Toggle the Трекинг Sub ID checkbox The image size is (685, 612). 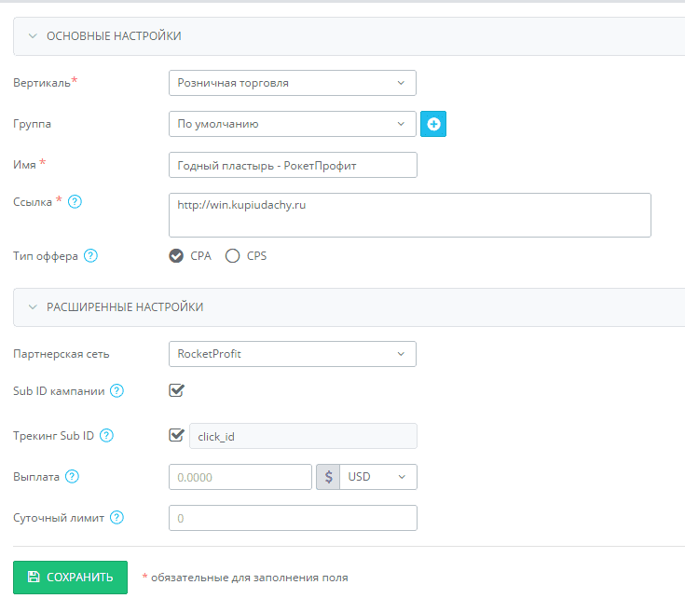click(x=176, y=435)
